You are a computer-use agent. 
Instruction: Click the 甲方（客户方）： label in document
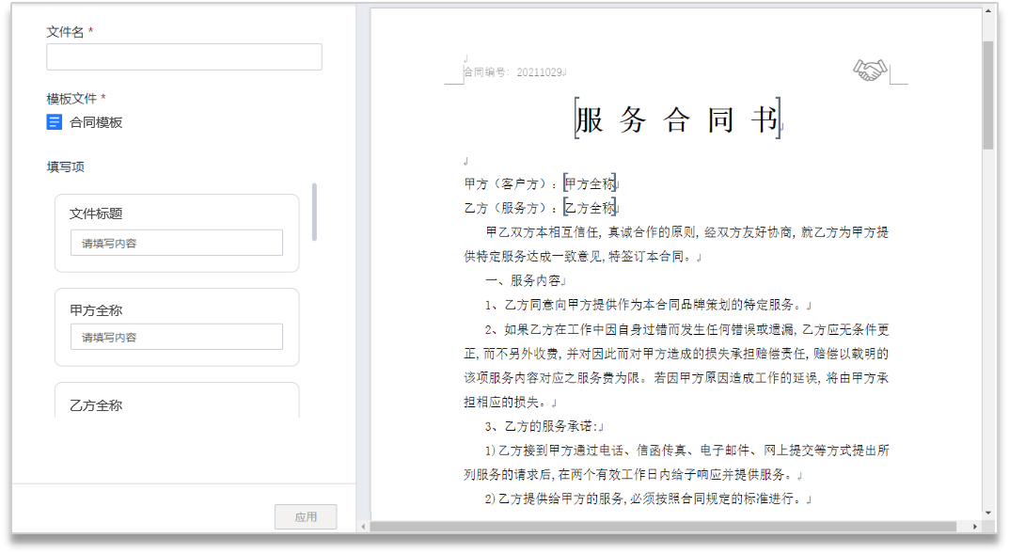point(512,184)
